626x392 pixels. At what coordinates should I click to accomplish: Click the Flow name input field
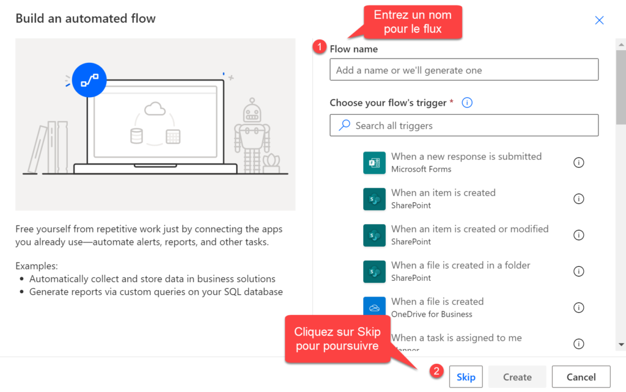coord(463,69)
